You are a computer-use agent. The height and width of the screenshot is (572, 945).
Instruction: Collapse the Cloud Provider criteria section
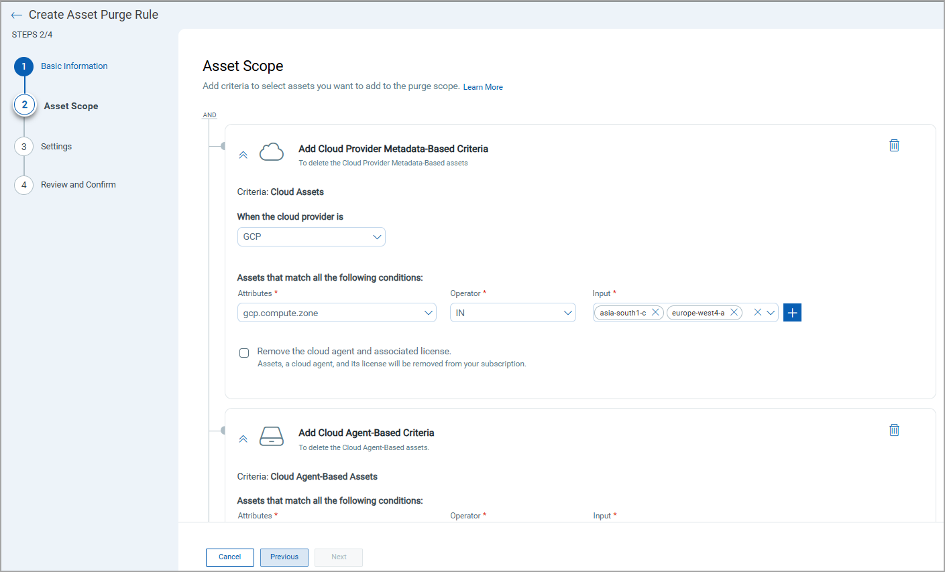coord(243,154)
